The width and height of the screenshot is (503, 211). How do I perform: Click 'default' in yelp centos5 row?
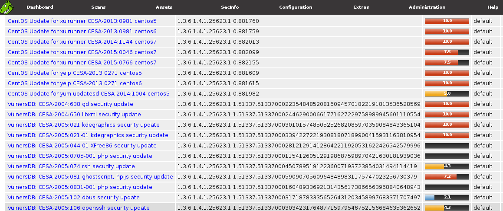tap(483, 73)
